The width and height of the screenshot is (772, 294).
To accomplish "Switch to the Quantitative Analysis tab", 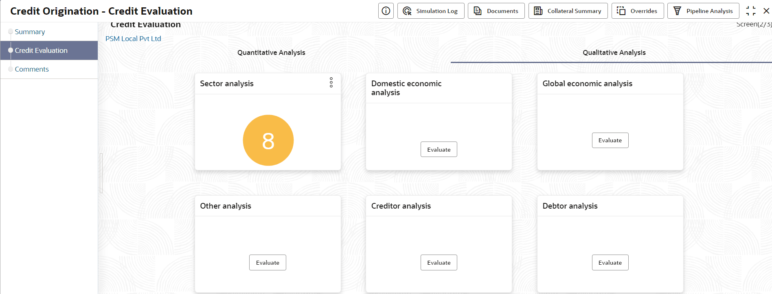I will [271, 52].
